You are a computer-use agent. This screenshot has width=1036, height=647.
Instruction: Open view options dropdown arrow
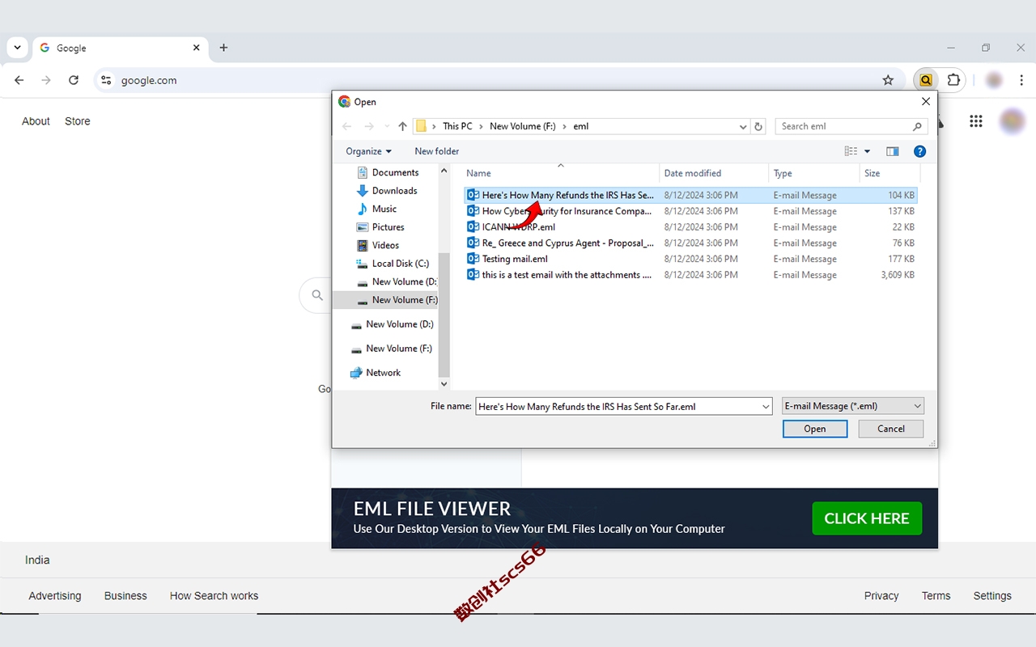point(868,151)
